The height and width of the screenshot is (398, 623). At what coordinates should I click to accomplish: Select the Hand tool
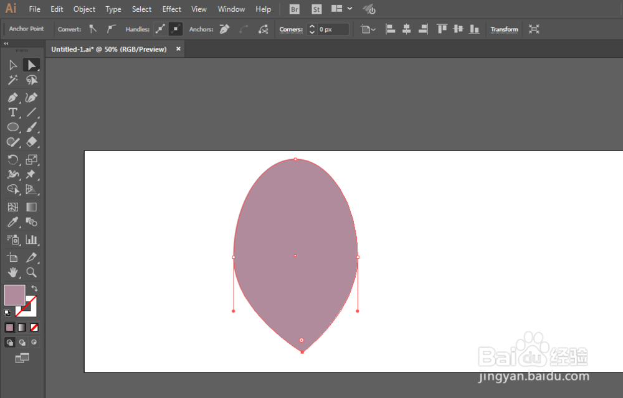pos(12,272)
